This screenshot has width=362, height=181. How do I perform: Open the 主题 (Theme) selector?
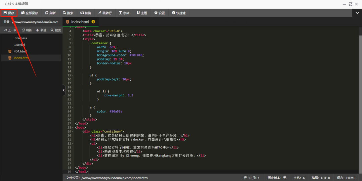pos(142,13)
